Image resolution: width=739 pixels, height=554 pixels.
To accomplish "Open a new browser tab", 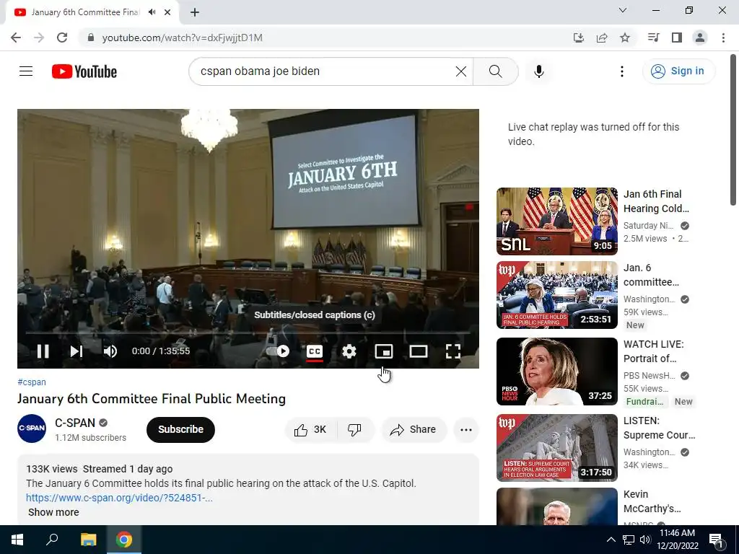I will (x=195, y=12).
